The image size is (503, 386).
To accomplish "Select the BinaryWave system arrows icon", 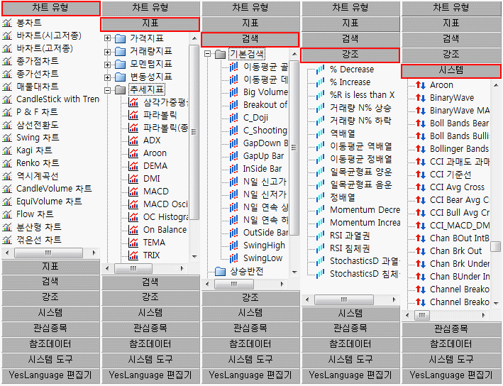I will click(419, 98).
